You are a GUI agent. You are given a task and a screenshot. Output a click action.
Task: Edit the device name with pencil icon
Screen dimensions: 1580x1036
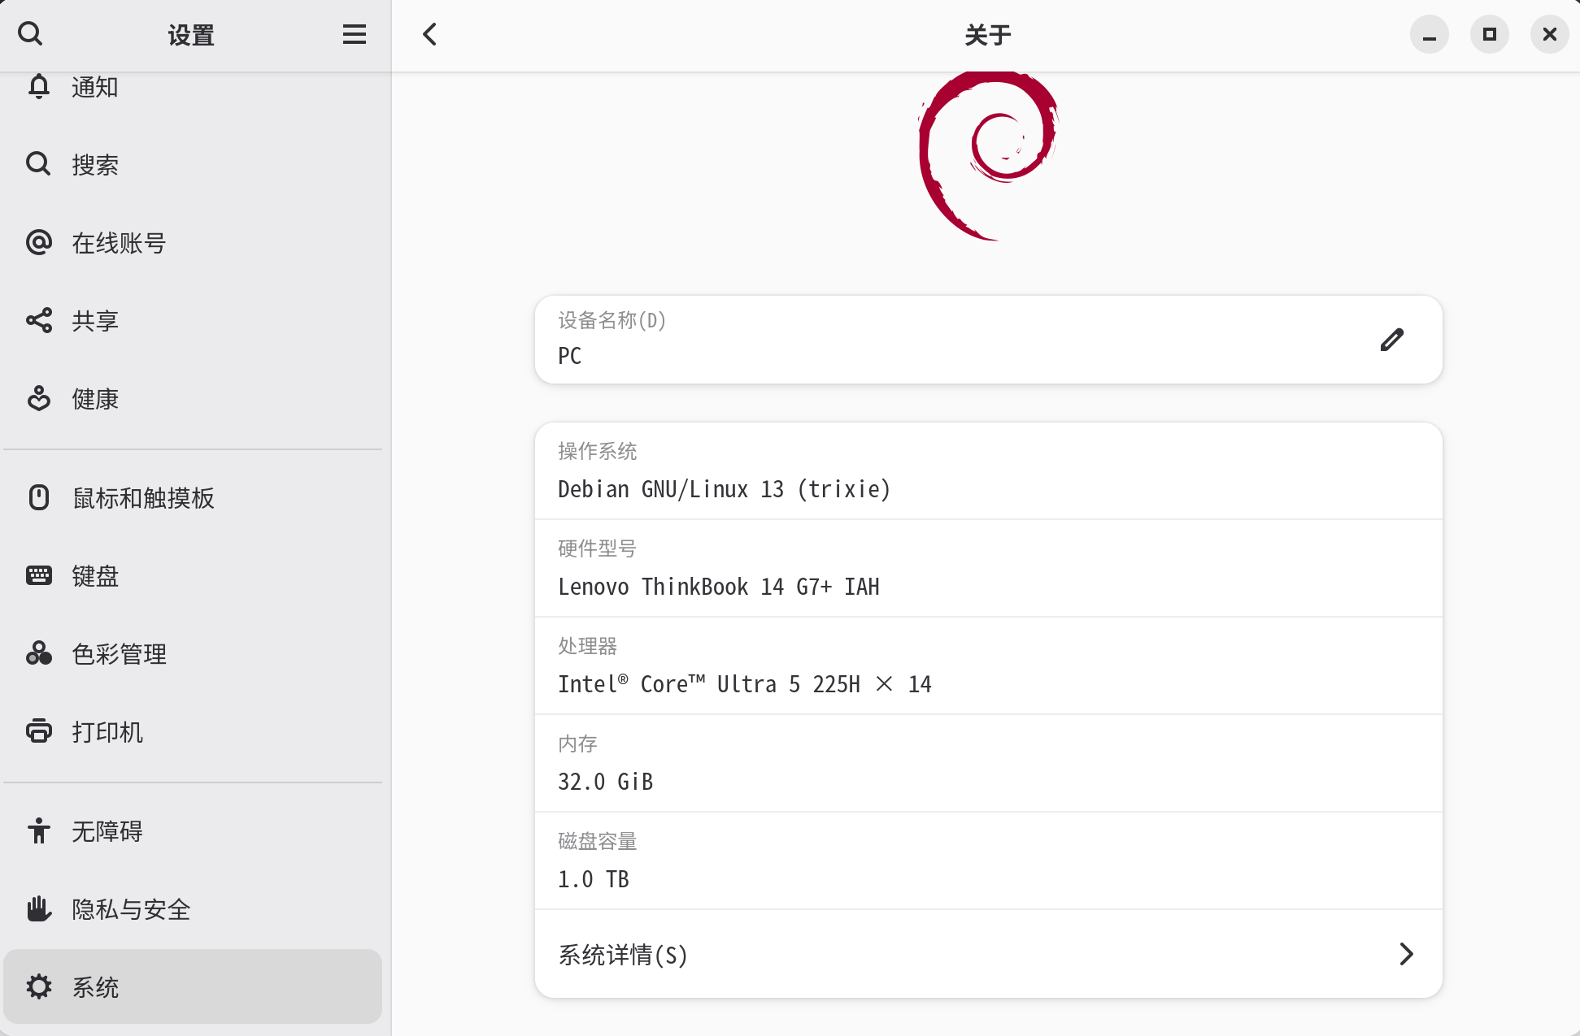point(1392,340)
